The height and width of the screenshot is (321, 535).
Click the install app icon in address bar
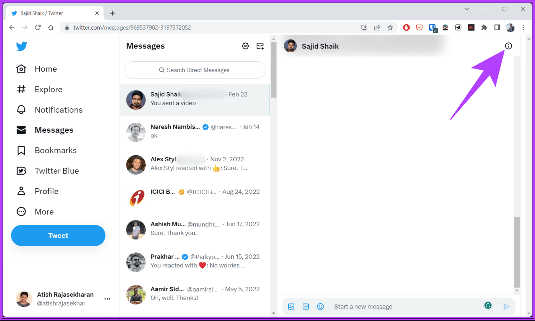(x=364, y=28)
